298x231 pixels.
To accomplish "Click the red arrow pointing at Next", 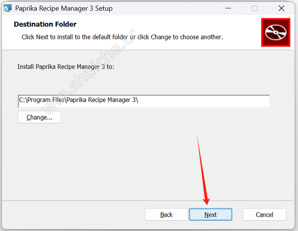I will [x=203, y=170].
